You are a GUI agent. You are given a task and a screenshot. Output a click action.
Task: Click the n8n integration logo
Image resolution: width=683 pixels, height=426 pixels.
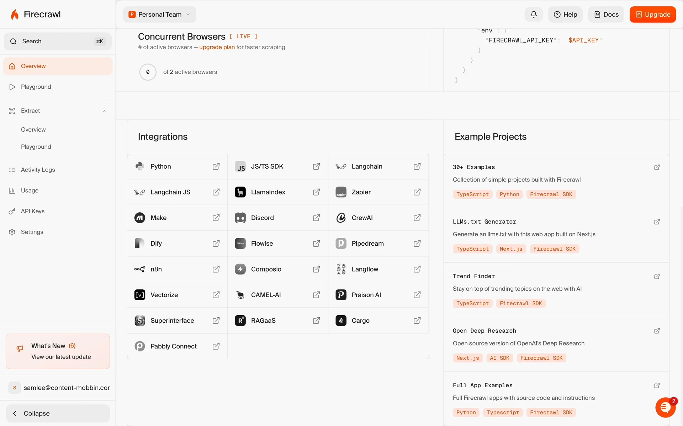tap(139, 269)
